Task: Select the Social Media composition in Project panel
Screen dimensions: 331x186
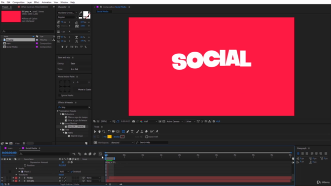Action: 12,47
